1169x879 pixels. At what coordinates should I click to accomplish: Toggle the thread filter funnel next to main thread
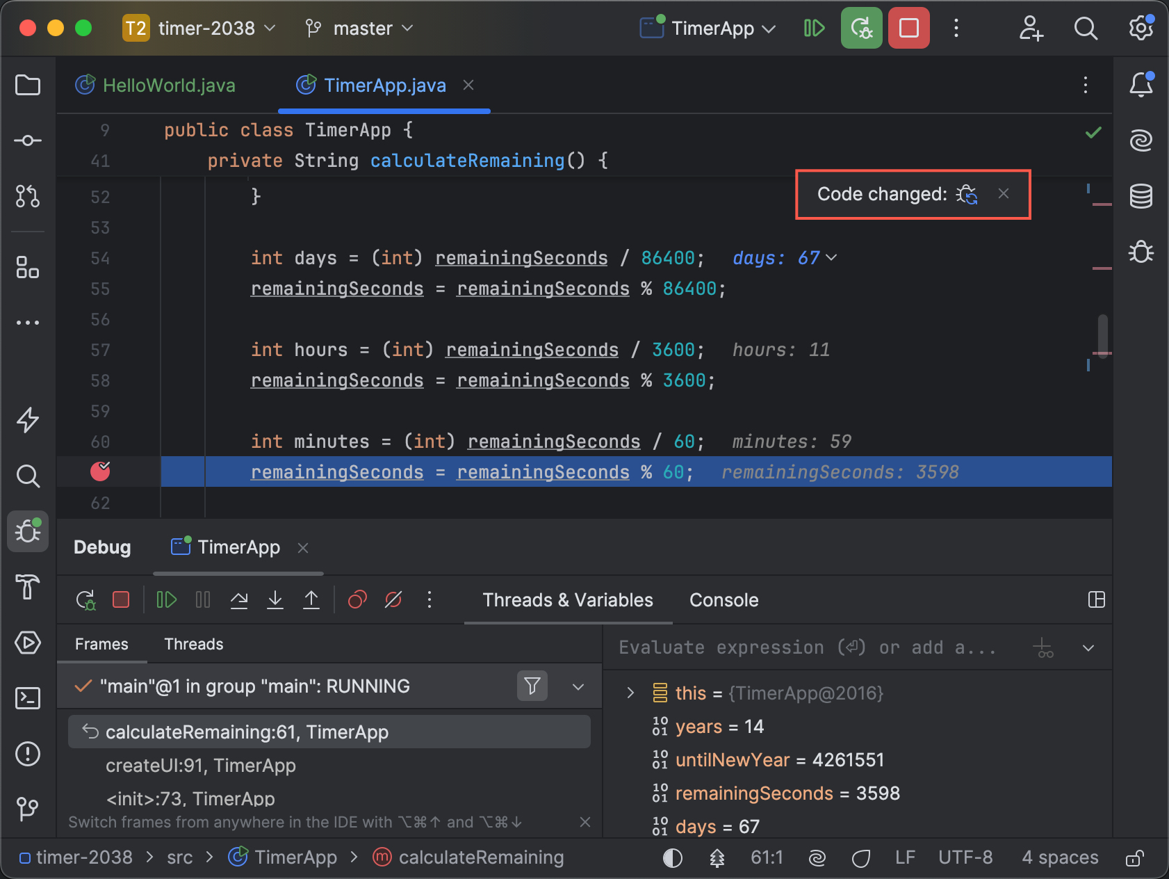coord(532,686)
